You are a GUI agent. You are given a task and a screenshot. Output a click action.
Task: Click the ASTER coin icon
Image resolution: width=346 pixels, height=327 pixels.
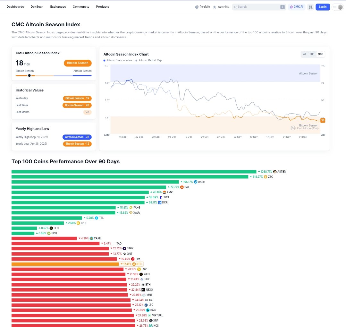point(275,172)
